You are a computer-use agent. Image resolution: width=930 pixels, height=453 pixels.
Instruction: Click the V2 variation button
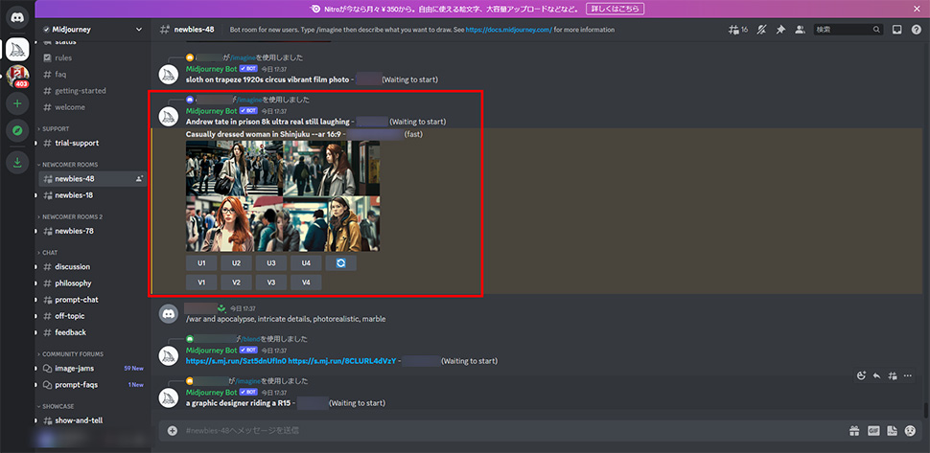[x=237, y=283]
